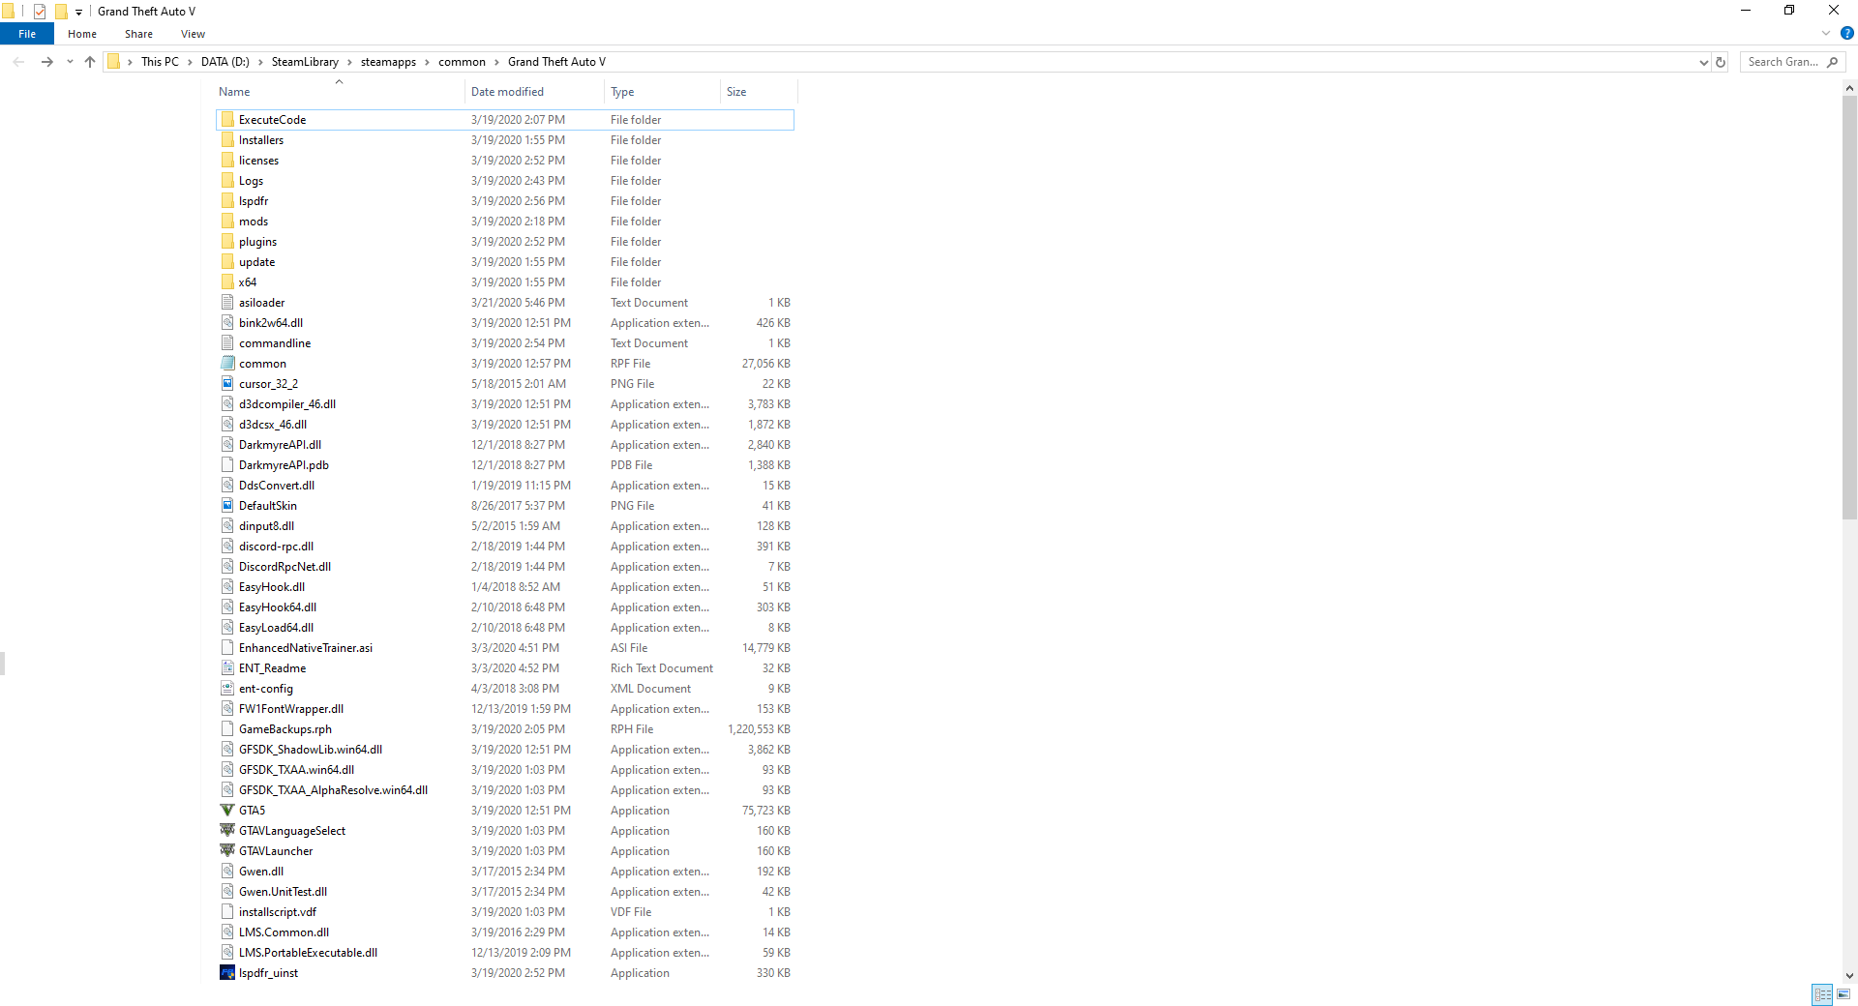Navigate to This PC in breadcrumb
The width and height of the screenshot is (1858, 1006).
tap(160, 62)
